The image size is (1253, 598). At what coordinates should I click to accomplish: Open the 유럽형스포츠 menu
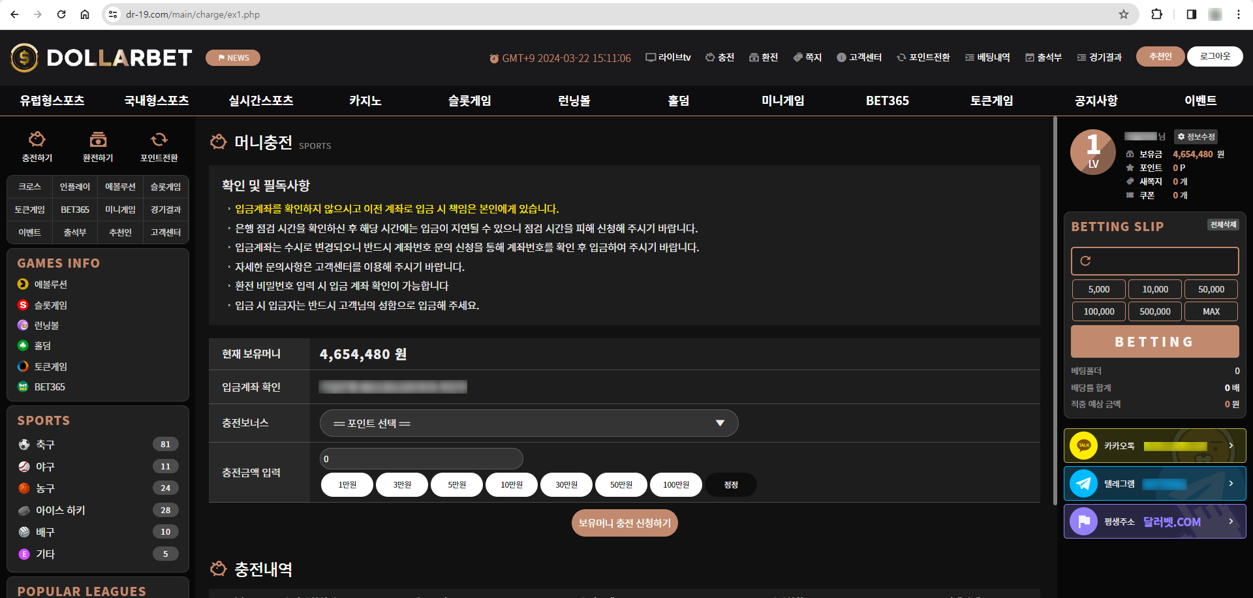pyautogui.click(x=52, y=101)
